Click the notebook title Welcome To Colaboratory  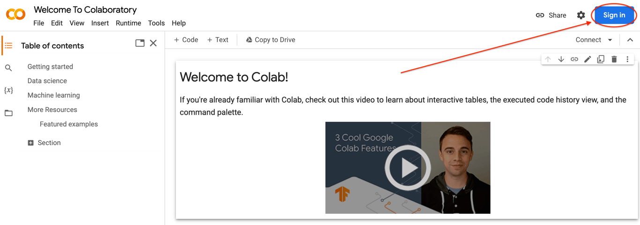(x=85, y=10)
